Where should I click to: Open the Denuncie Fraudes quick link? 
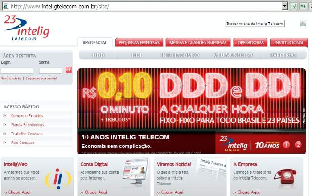click(x=27, y=116)
